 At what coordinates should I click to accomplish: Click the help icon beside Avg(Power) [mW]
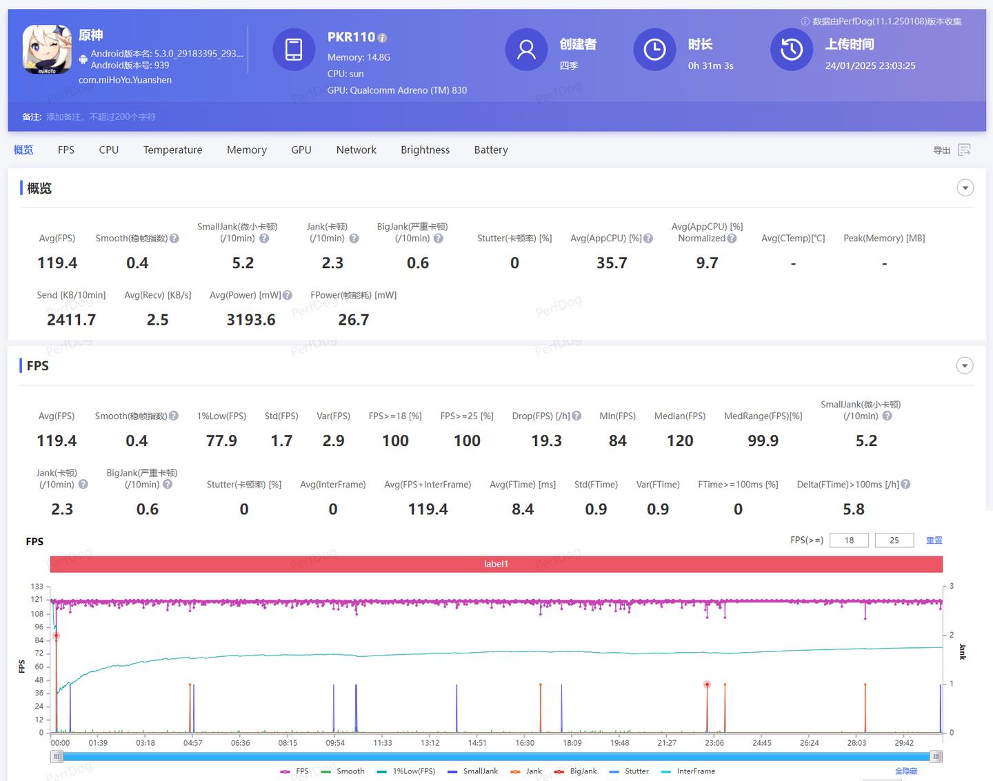[288, 295]
